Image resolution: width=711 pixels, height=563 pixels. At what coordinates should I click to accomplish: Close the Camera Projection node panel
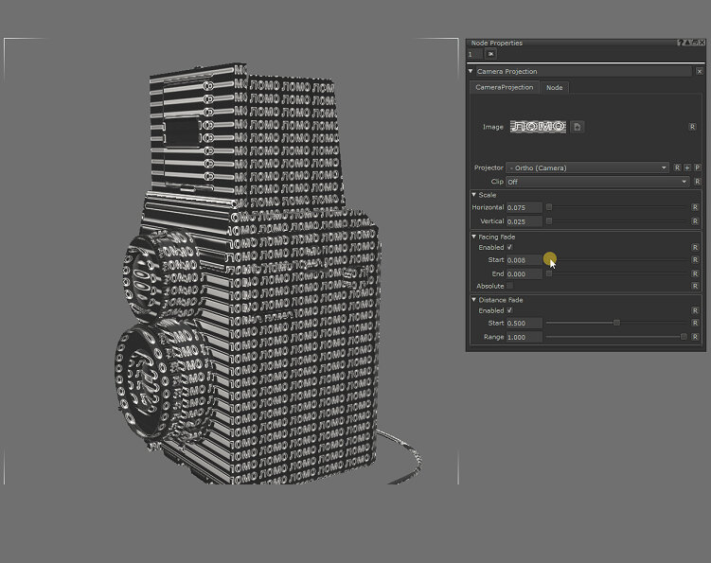click(x=699, y=71)
